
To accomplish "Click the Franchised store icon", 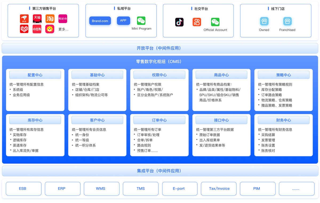I will click(287, 21).
